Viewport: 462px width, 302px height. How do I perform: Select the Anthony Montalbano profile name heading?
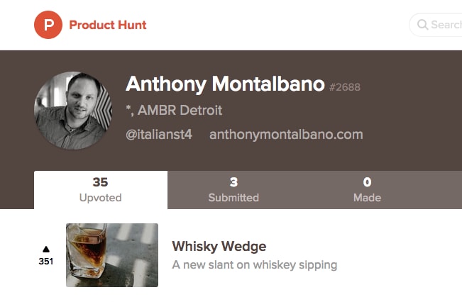tap(225, 84)
